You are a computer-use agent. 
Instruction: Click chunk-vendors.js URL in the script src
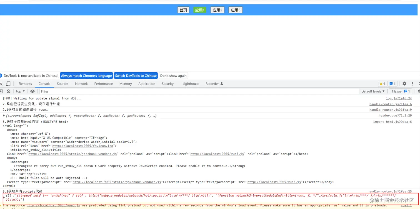point(117,182)
